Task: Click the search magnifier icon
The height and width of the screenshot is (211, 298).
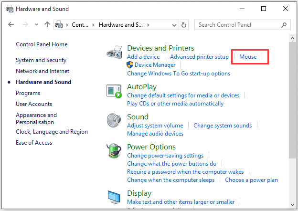Action: [284, 25]
